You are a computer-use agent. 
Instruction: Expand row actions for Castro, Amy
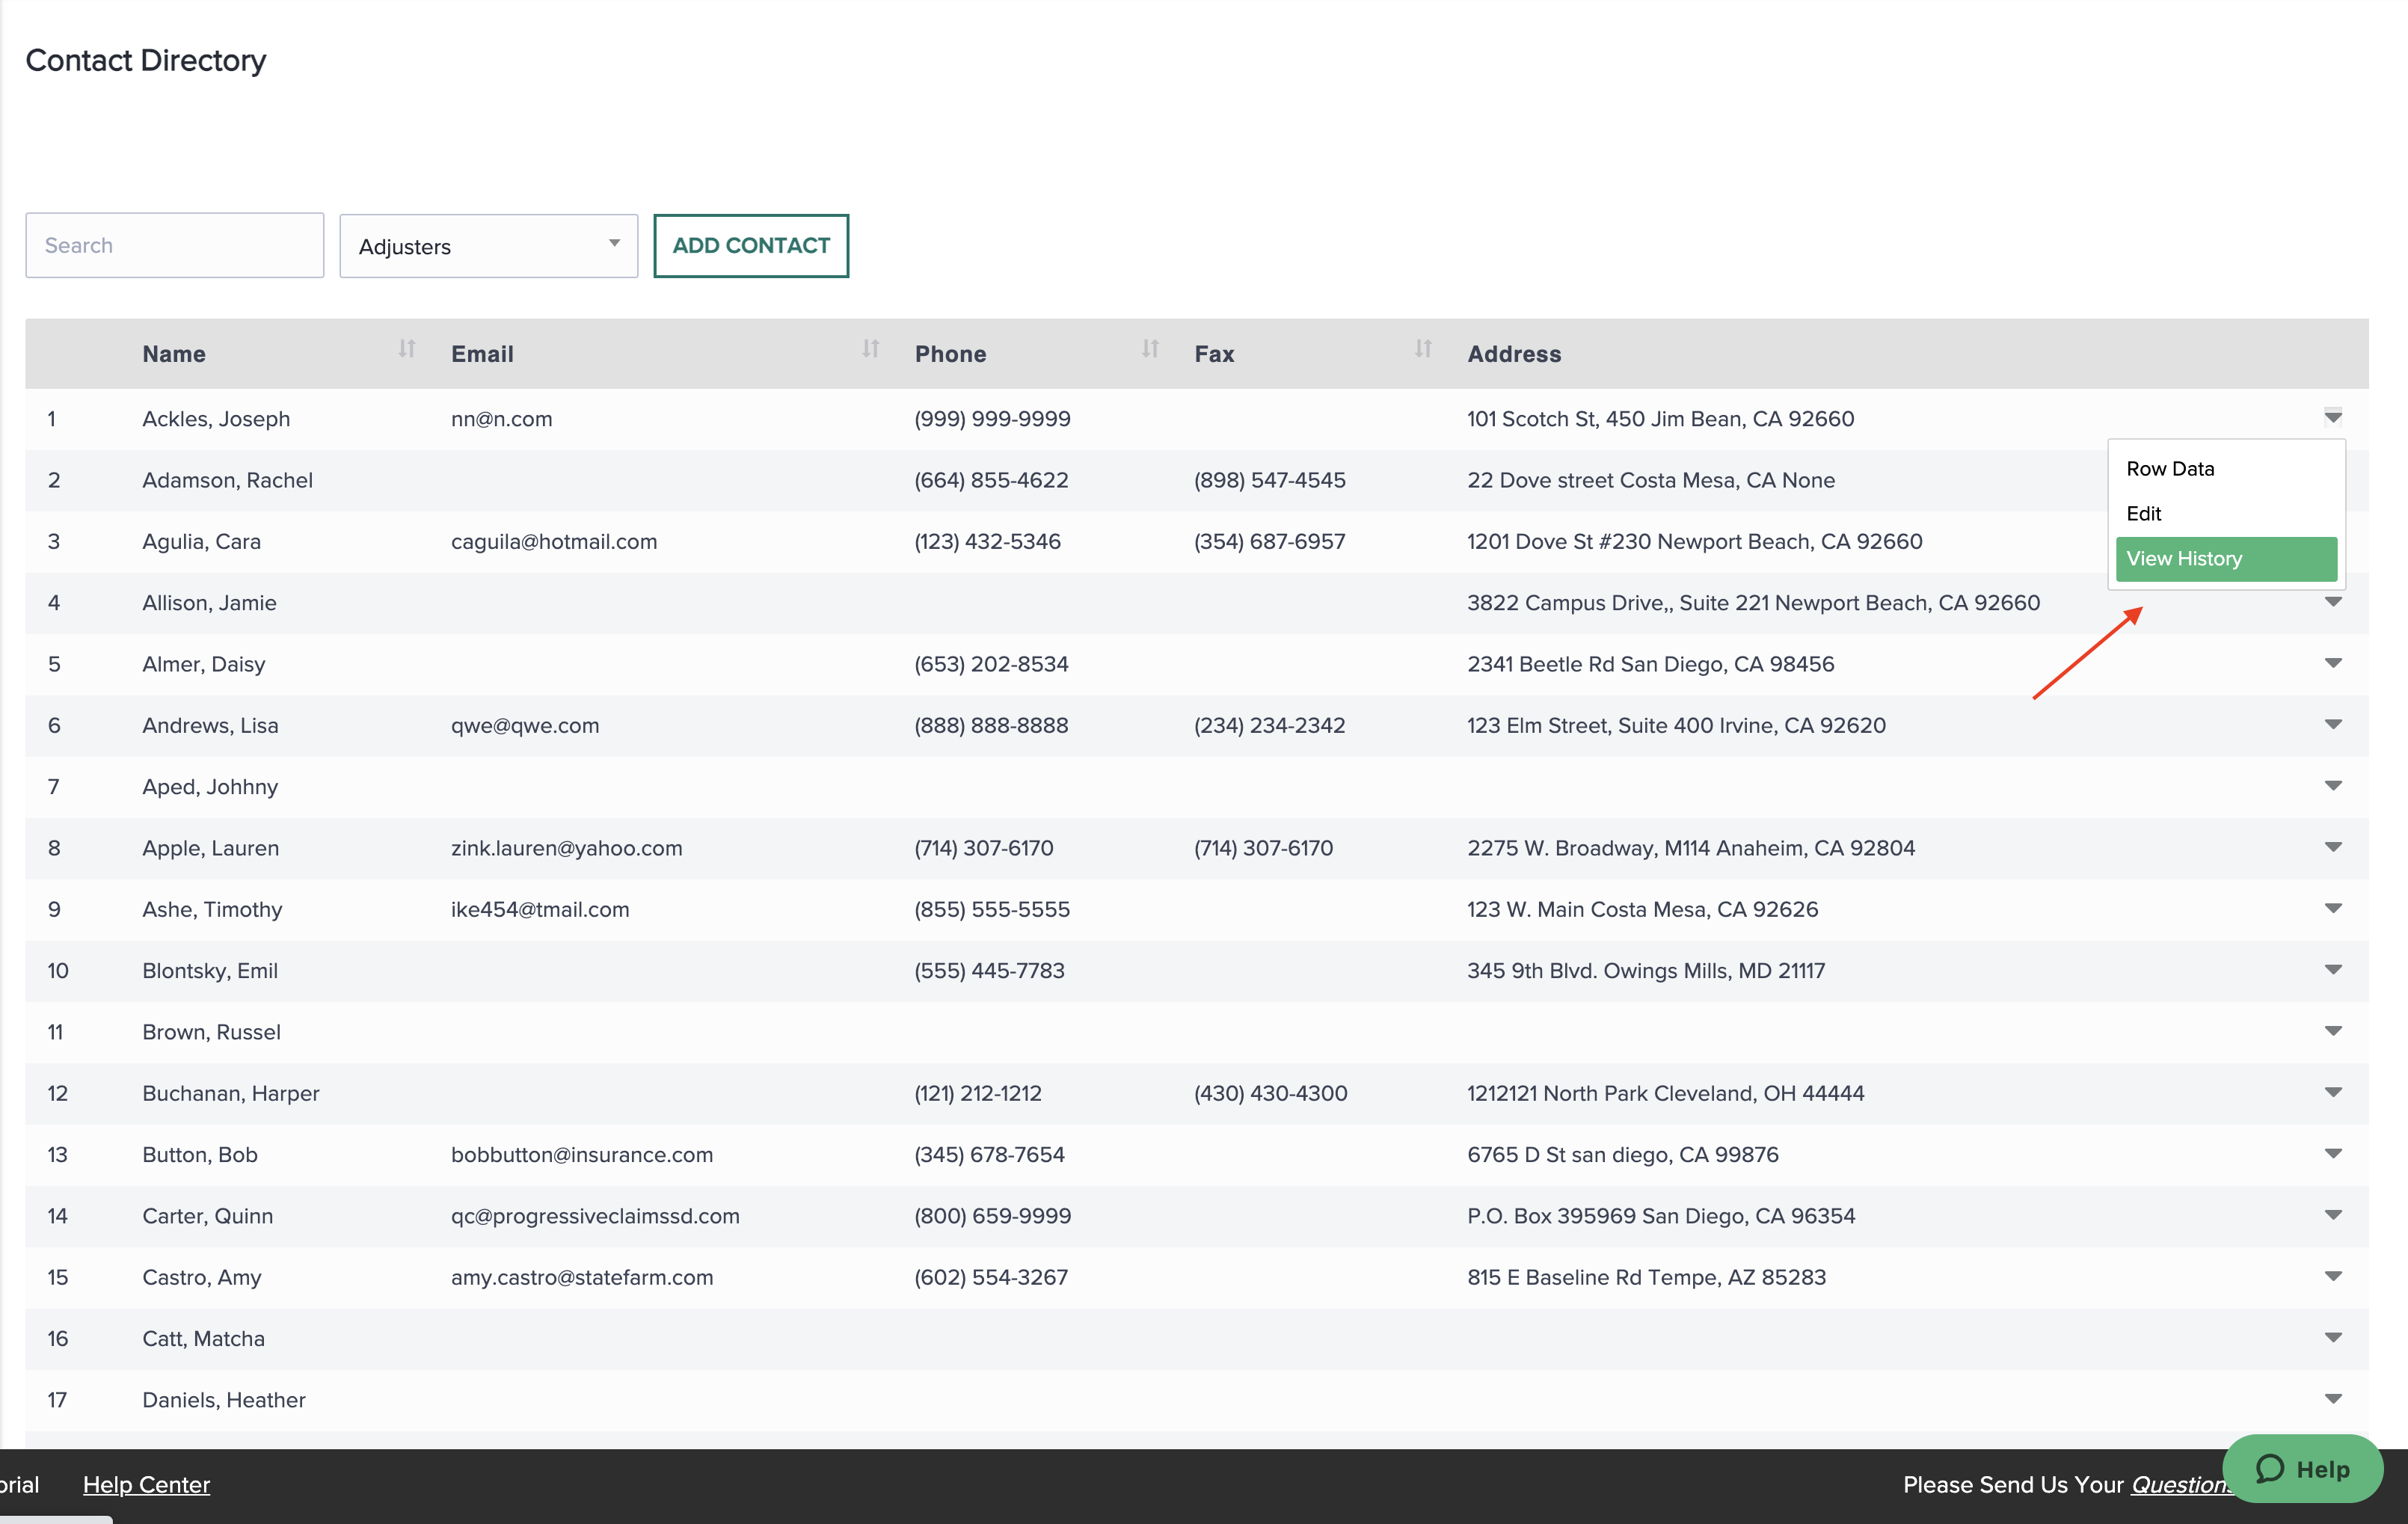pyautogui.click(x=2333, y=1276)
